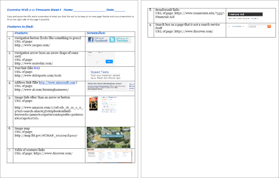
Task: Click the http://www.al.com/birminghamnews/ URL text
Action: tap(42, 90)
